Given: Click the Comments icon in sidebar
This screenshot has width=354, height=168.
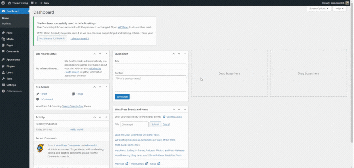Looking at the screenshot, I should (x=3, y=51).
